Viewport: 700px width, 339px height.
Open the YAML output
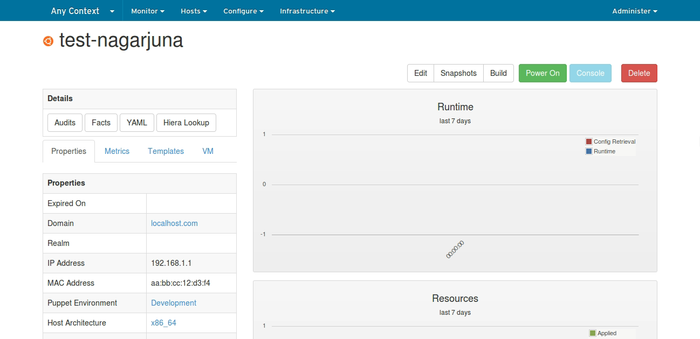[137, 123]
